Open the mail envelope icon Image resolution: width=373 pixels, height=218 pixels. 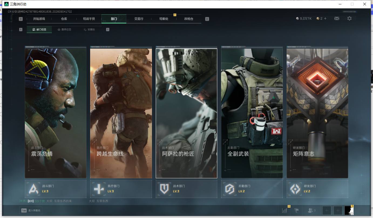pos(337,19)
